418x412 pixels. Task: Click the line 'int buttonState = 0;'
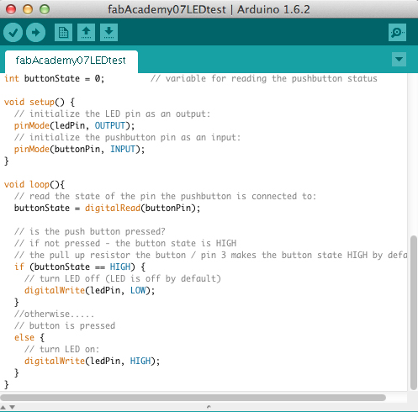point(54,78)
